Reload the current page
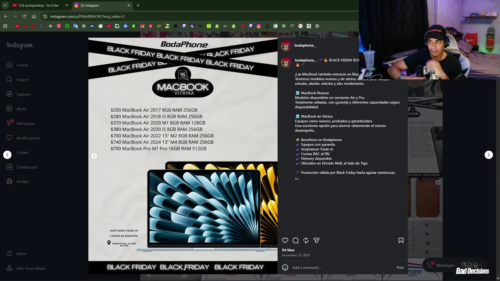 (24, 16)
